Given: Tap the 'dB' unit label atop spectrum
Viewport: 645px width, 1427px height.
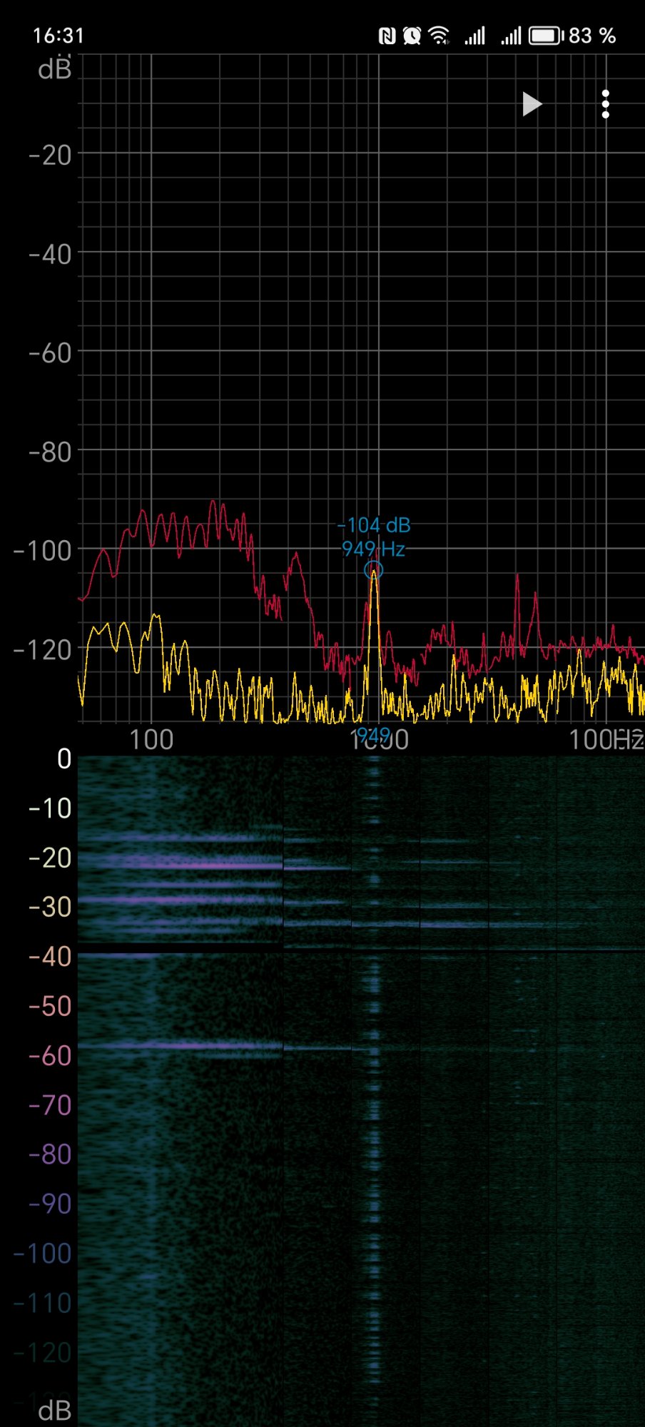Looking at the screenshot, I should [55, 70].
